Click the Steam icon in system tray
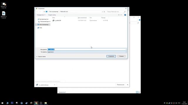This screenshot has height=105, width=188. (x=169, y=103)
